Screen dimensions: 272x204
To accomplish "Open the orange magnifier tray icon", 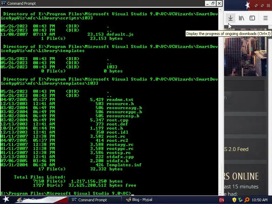I will point(247,200).
